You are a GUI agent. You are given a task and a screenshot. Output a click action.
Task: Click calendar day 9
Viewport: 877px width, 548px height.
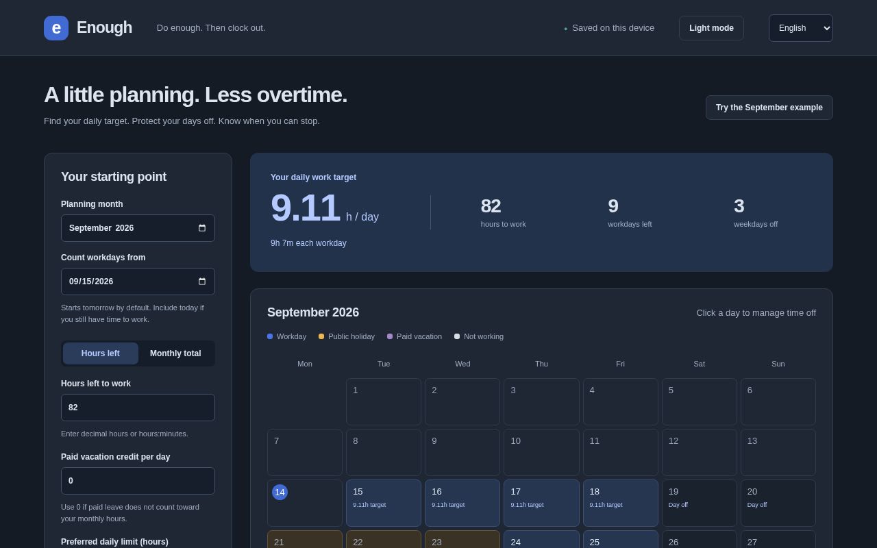coord(462,452)
